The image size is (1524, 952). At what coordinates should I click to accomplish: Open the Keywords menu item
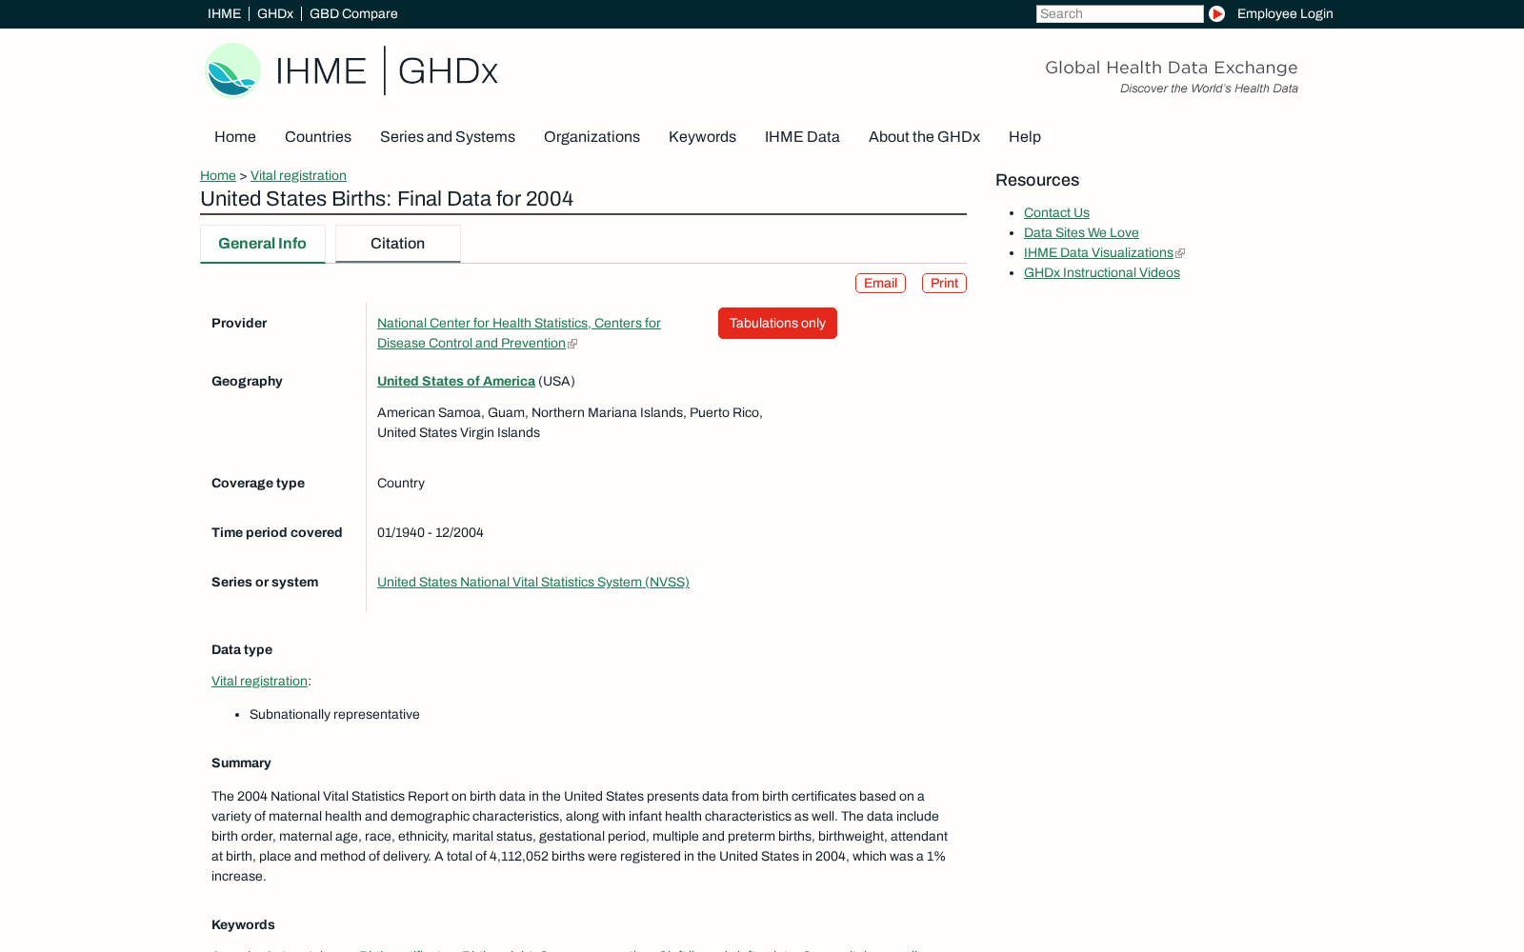[702, 137]
